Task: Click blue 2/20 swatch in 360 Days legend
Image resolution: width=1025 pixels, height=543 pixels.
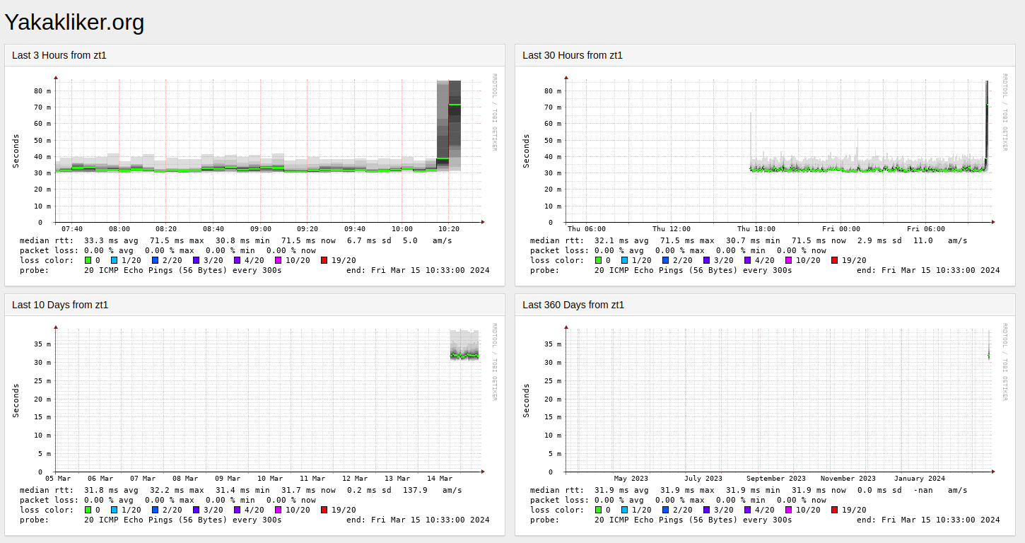Action: tap(666, 510)
